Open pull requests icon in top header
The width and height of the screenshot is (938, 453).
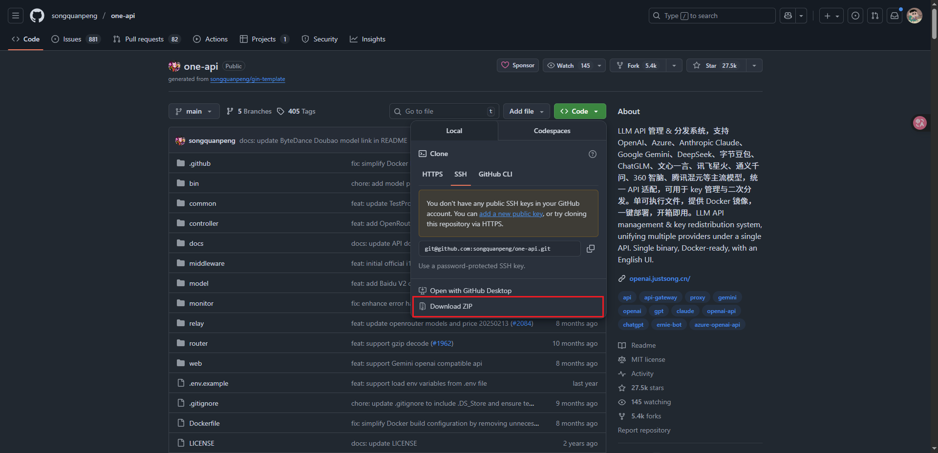[x=874, y=16]
